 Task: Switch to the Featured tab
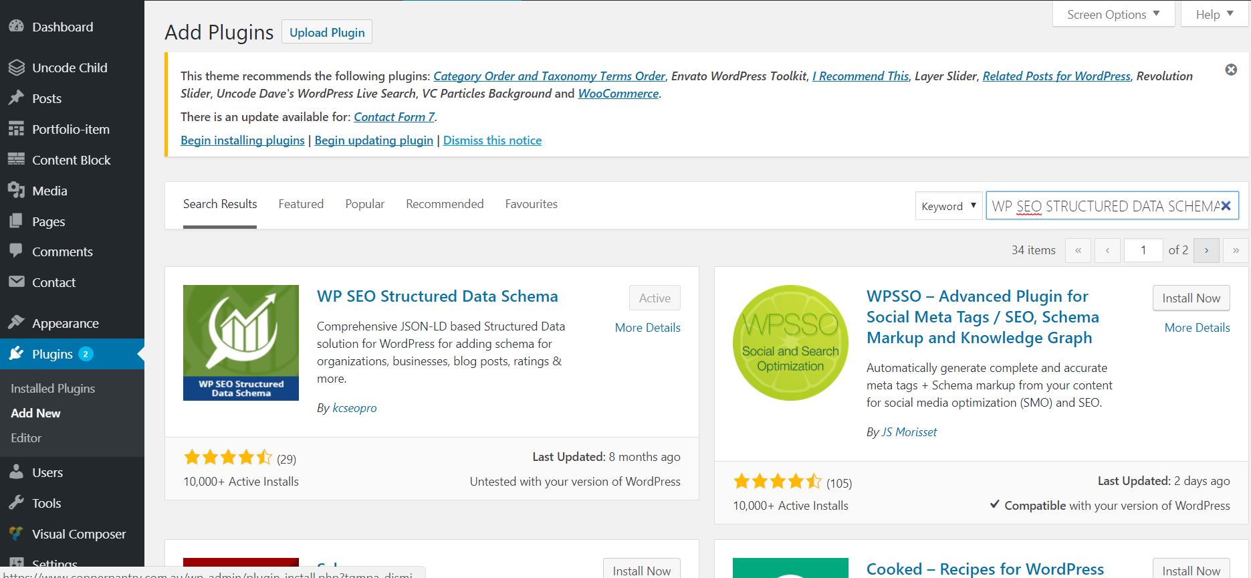pos(301,204)
